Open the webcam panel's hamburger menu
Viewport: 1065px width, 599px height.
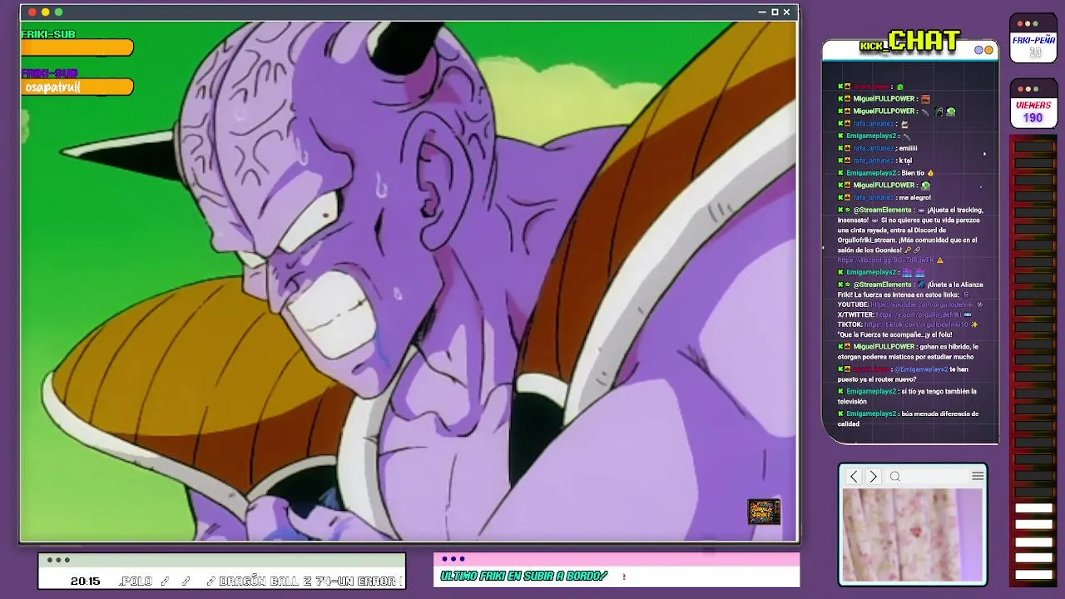point(978,476)
